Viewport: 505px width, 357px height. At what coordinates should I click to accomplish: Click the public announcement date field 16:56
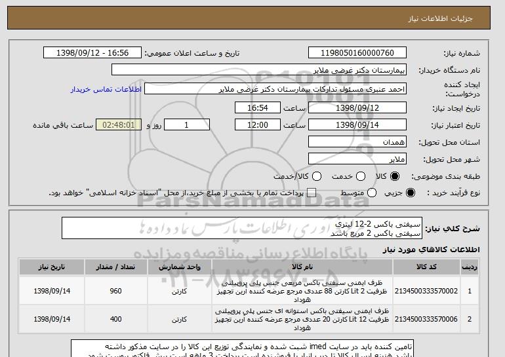pos(92,53)
